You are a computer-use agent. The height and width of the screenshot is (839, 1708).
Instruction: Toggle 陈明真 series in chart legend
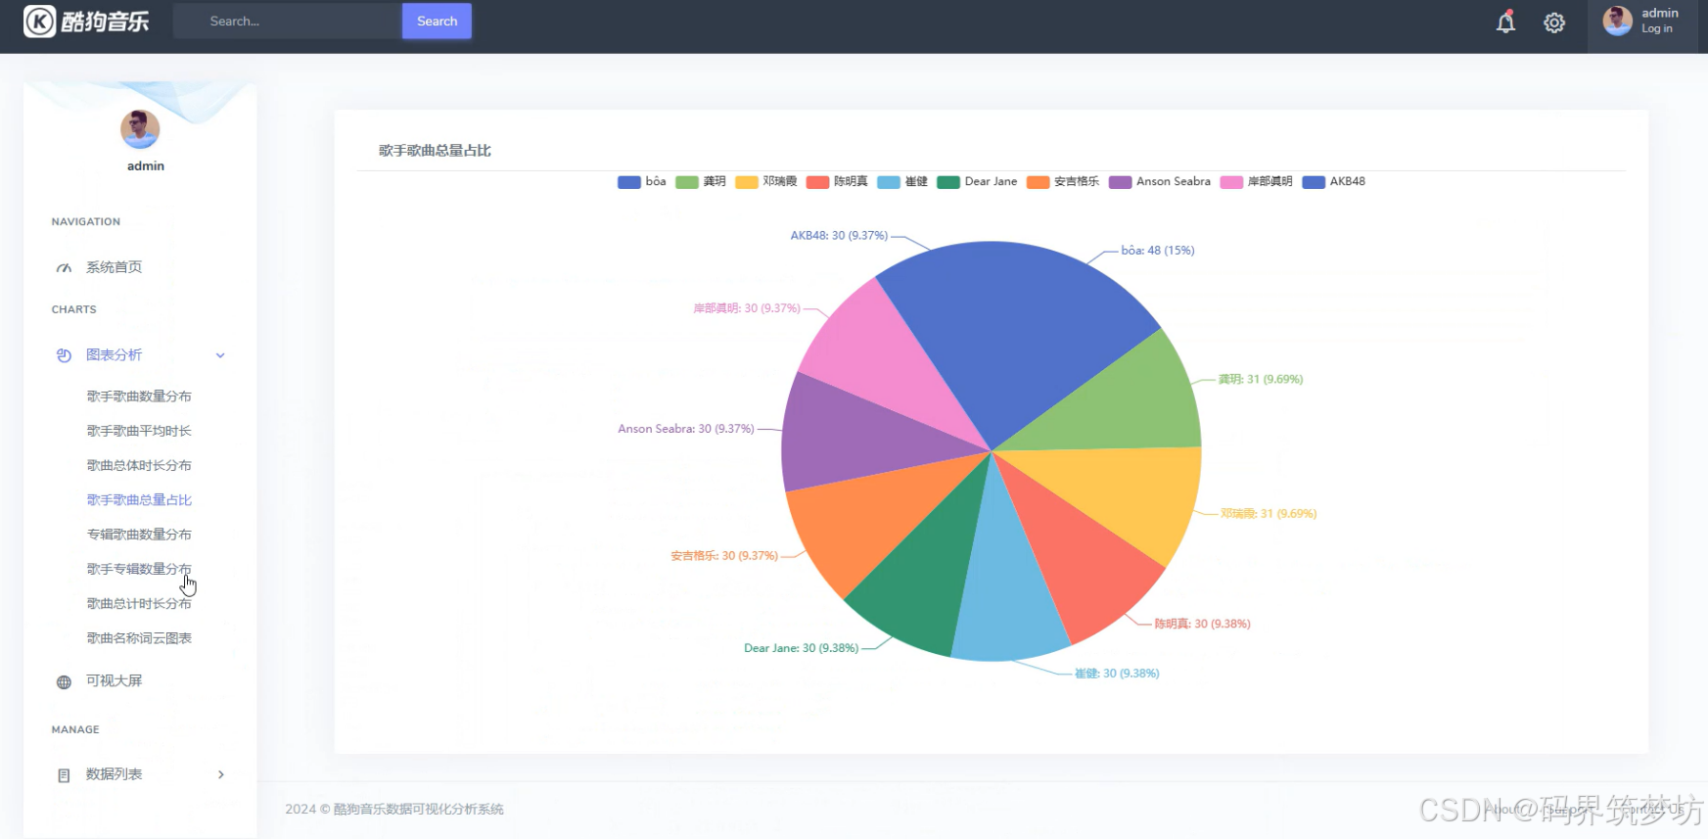(x=837, y=181)
